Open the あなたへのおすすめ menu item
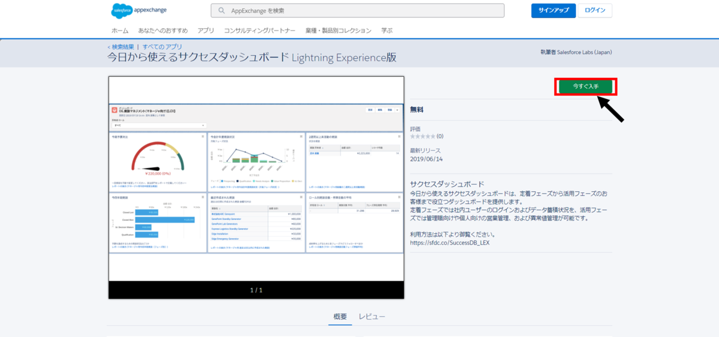Image resolution: width=719 pixels, height=337 pixels. (163, 31)
